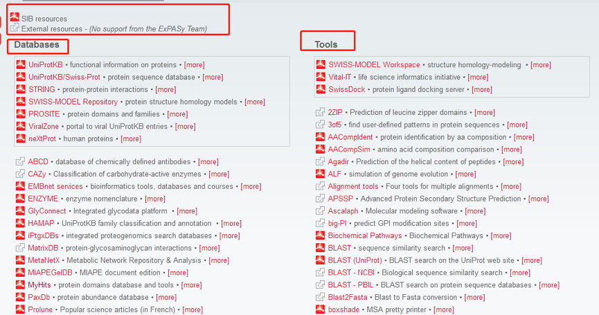Screen dimensions: 599x315
Task: Click the Tools heading
Action: coord(326,45)
